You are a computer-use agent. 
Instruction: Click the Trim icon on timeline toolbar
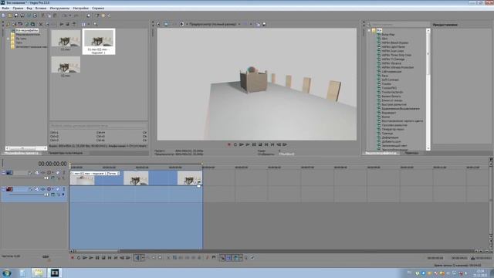point(175,258)
